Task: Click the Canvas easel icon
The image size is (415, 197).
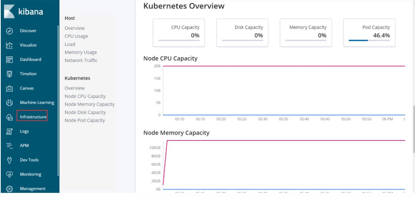Action: [9, 88]
